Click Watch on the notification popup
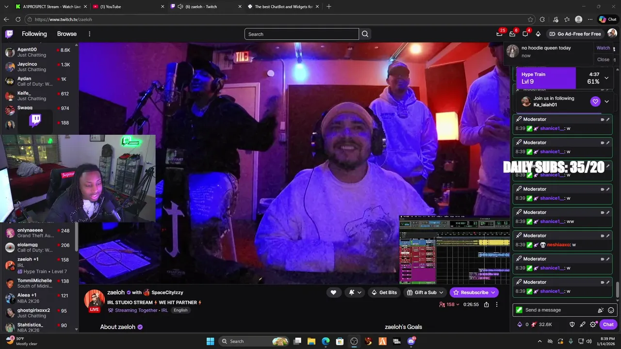The width and height of the screenshot is (621, 349). pos(603,48)
